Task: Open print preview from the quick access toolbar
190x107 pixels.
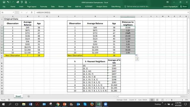Action: tap(26, 2)
